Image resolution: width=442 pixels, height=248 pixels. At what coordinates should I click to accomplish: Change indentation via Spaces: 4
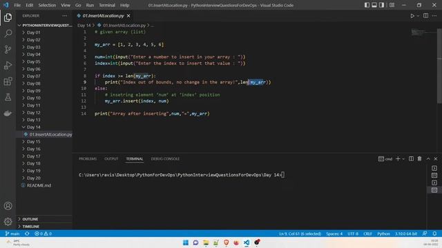[x=334, y=234]
